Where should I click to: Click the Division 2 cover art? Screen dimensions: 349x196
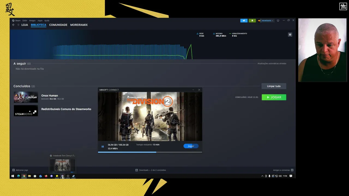coord(150,116)
